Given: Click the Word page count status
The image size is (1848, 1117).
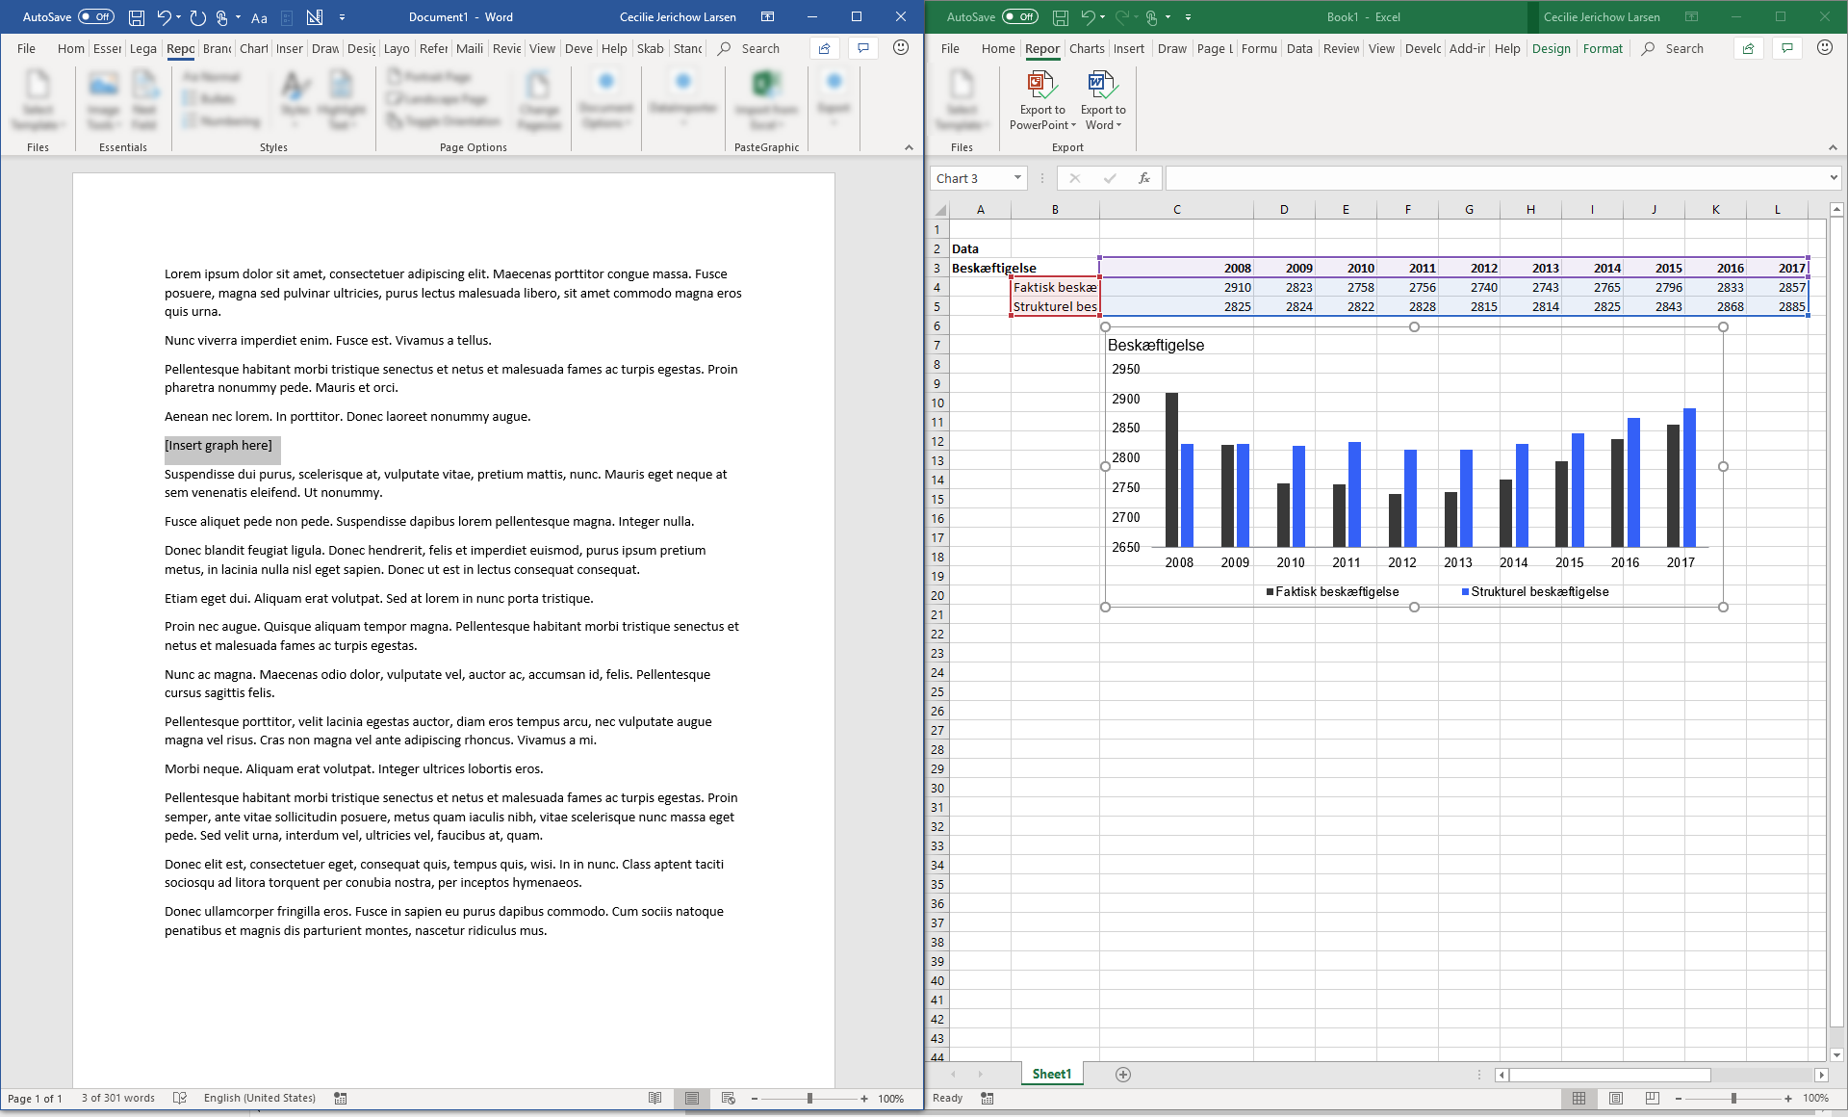Looking at the screenshot, I should pyautogui.click(x=35, y=1098).
